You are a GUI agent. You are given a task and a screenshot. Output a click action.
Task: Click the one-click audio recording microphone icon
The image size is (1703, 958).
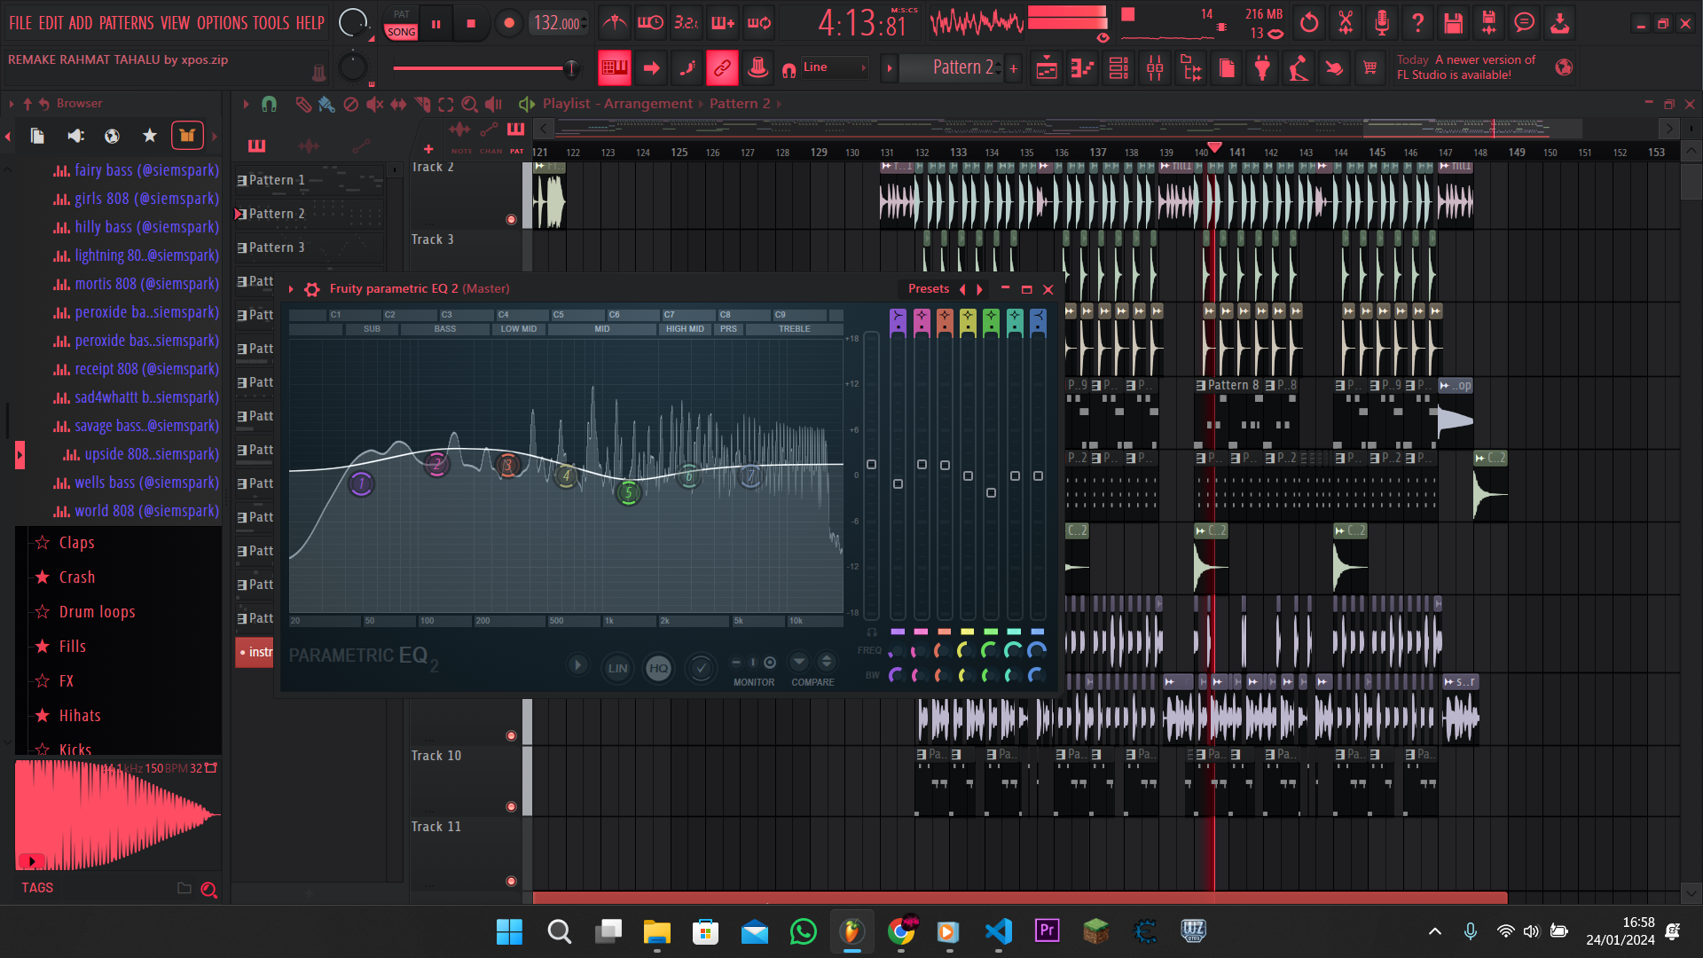[x=1381, y=24]
